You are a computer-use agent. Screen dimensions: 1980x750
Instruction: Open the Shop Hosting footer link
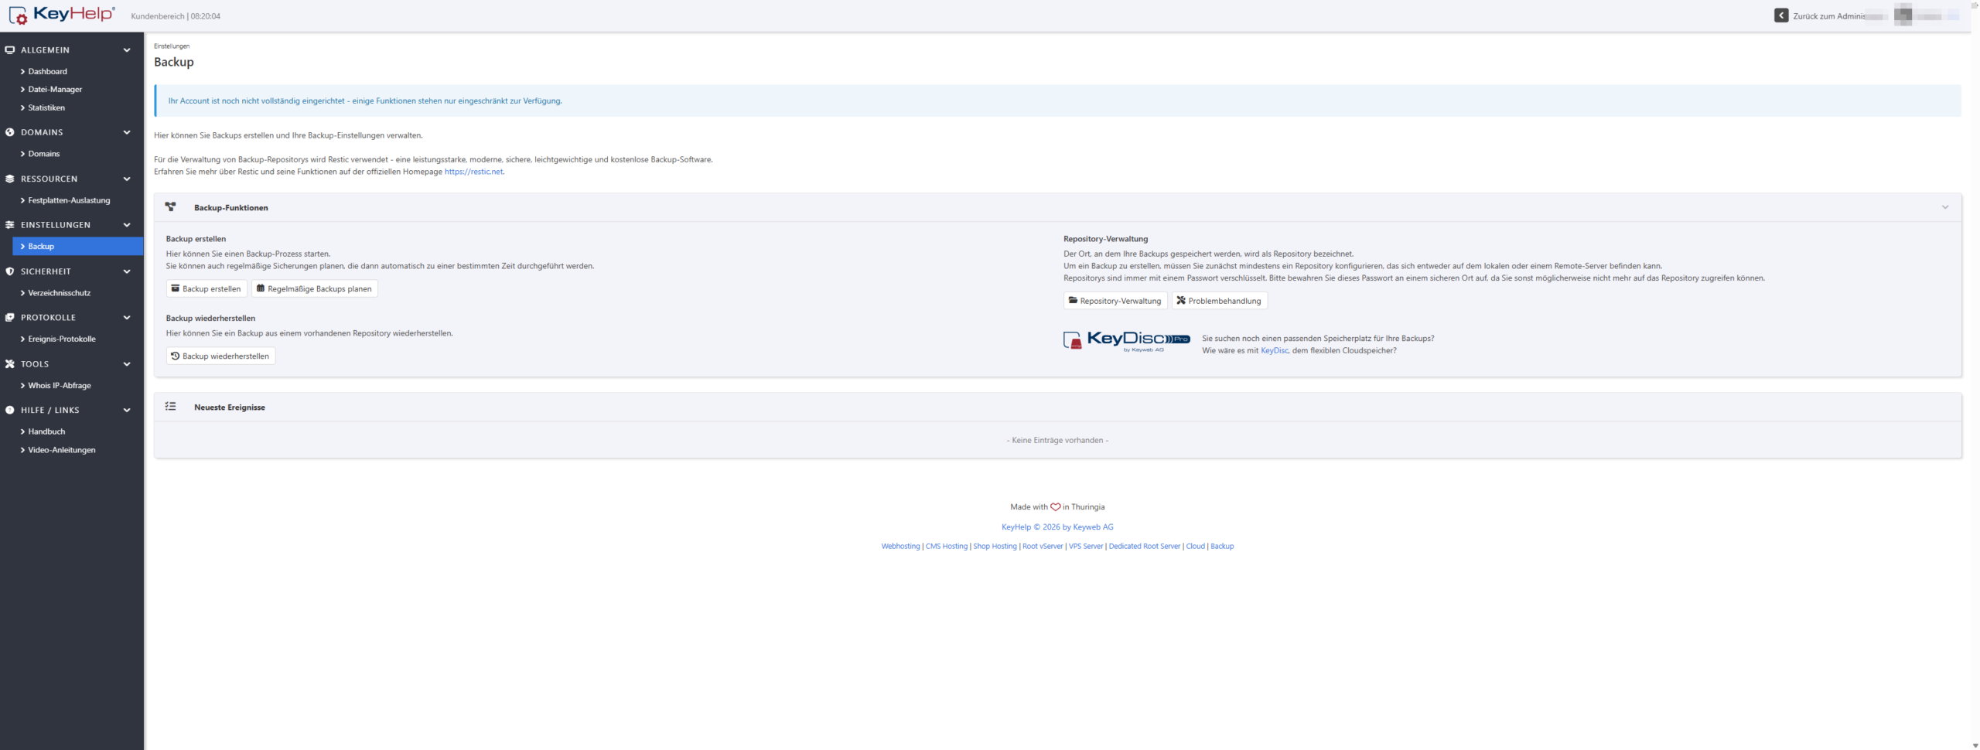coord(995,546)
